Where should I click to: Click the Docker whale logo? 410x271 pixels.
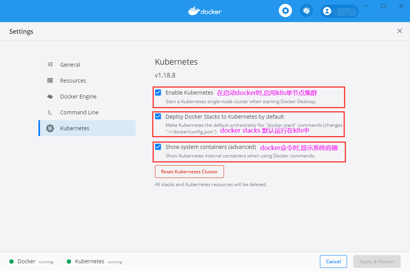205,11
